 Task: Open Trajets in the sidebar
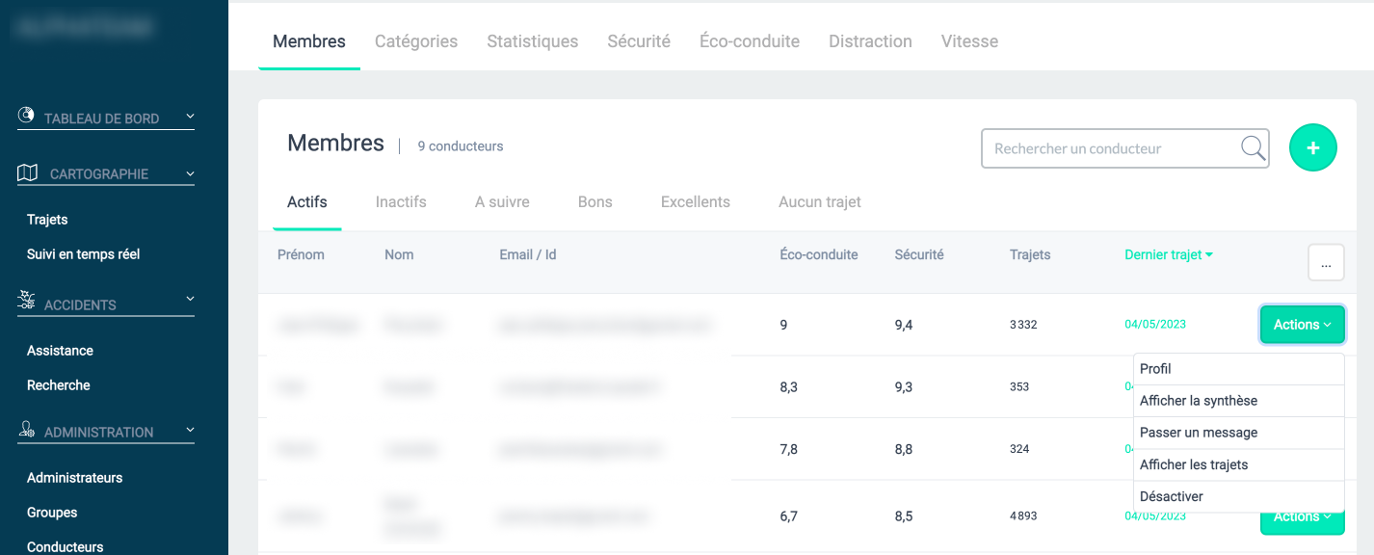pyautogui.click(x=47, y=220)
